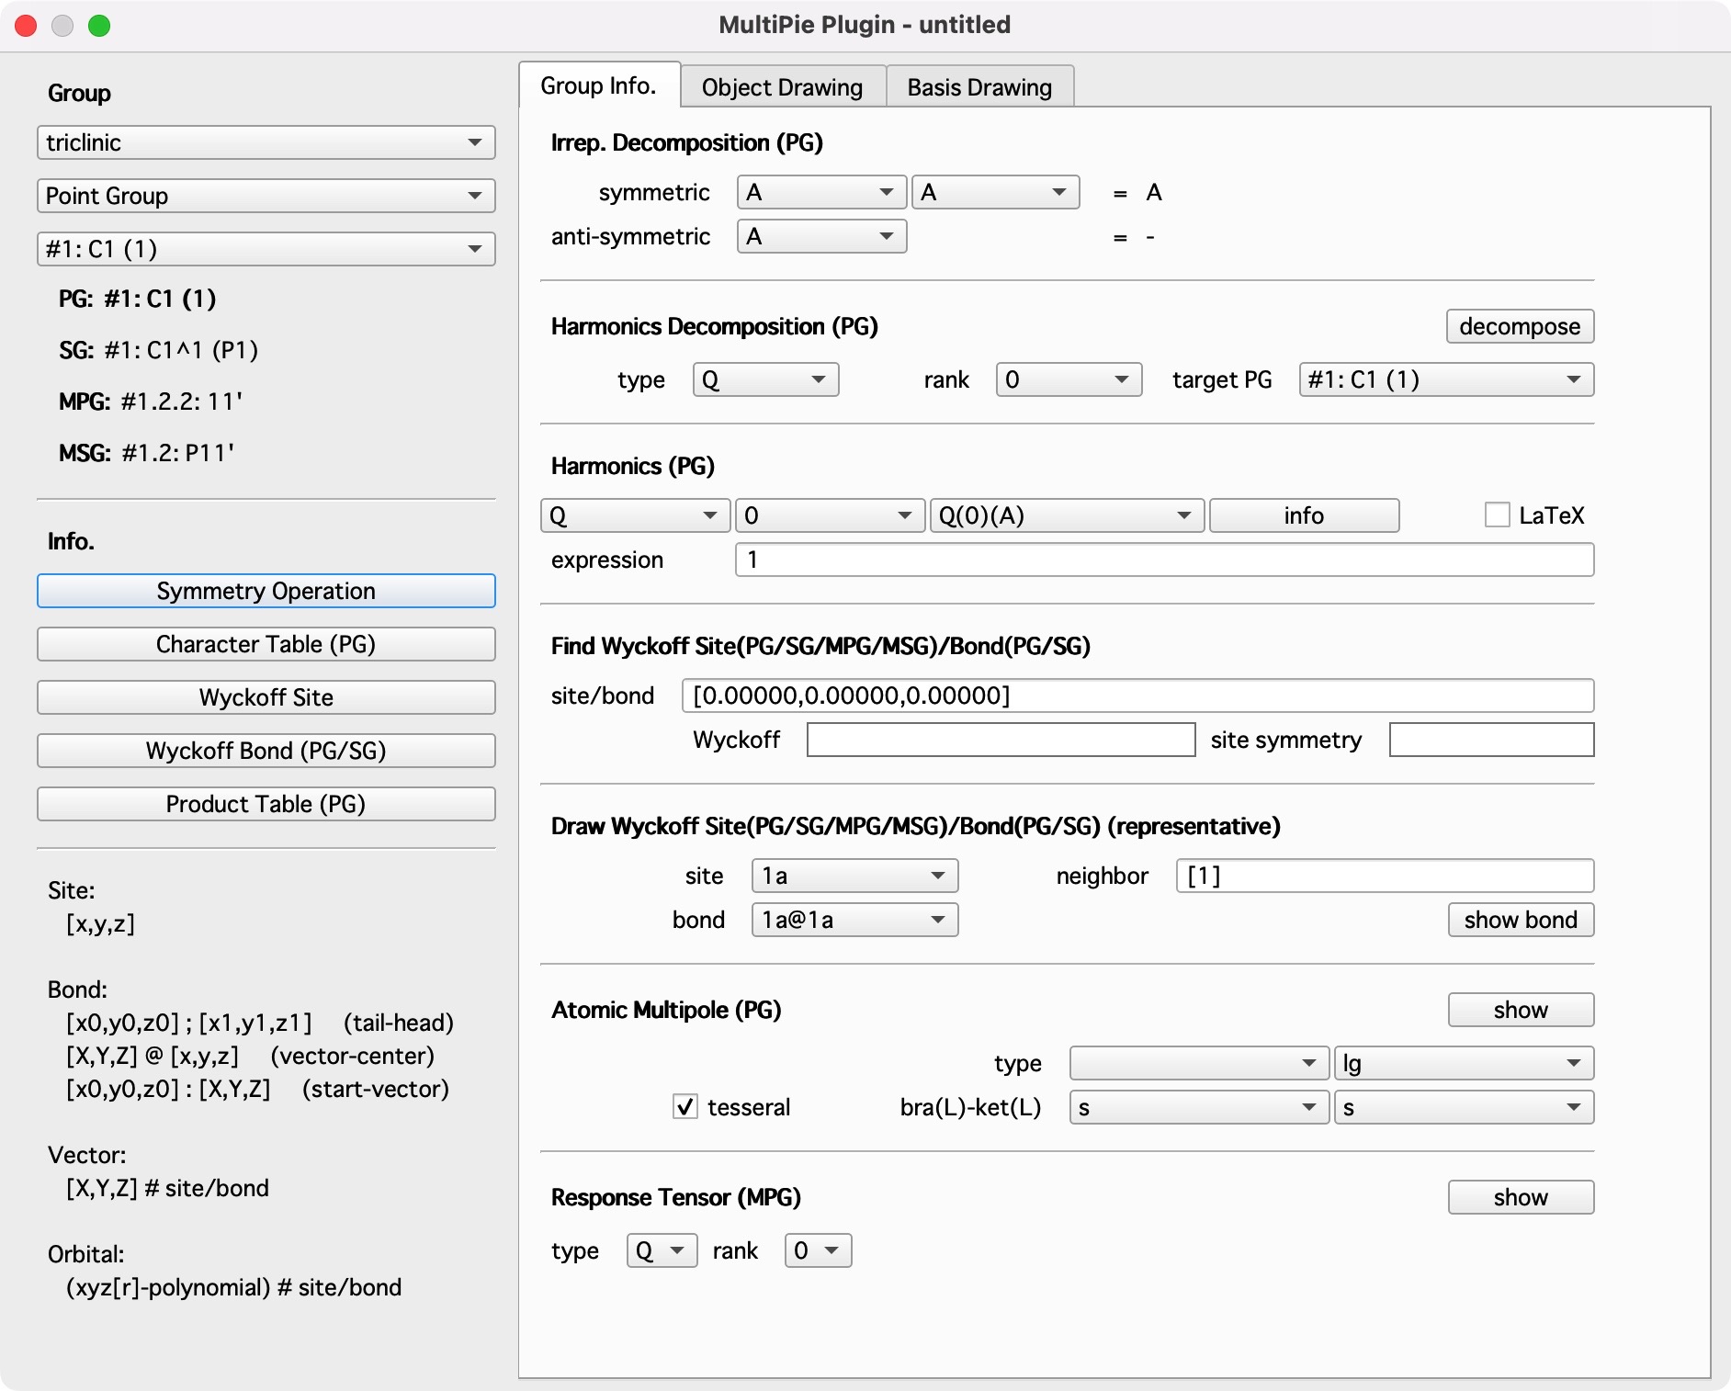Switch to the Object Drawing tab

click(x=782, y=87)
